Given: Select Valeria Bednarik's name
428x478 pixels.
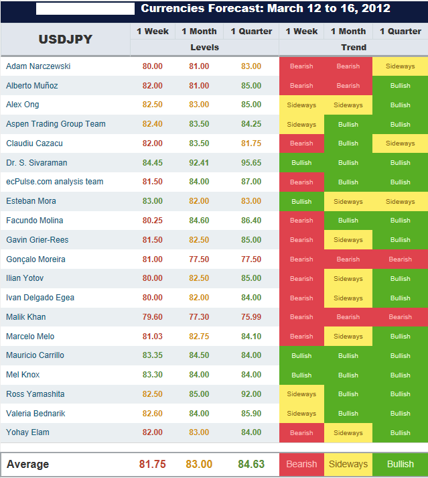Looking at the screenshot, I should (x=35, y=414).
